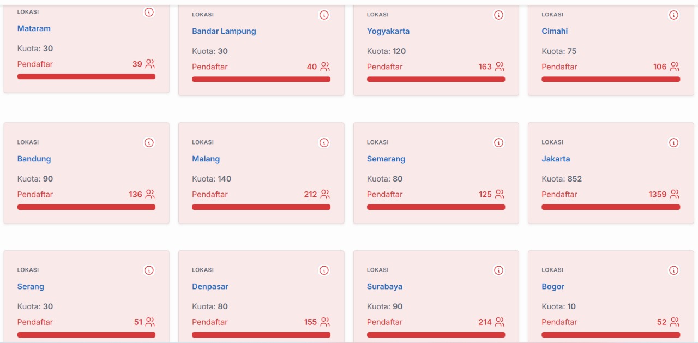Click the Yogyakarta card info icon

click(498, 15)
